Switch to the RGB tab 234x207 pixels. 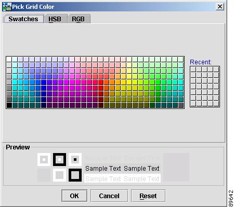tap(79, 19)
